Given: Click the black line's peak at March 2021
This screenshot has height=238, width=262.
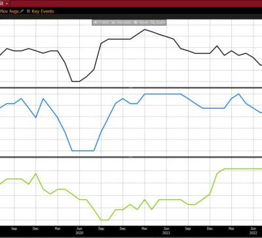Looking at the screenshot, I should tap(145, 30).
